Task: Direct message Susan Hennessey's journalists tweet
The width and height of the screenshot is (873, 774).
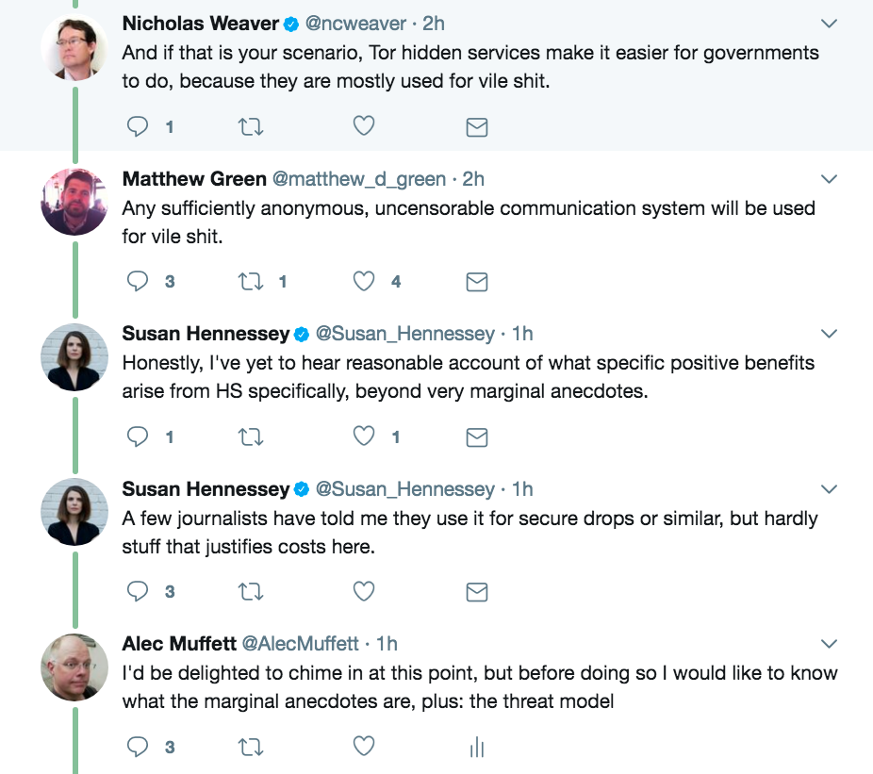Action: point(477,592)
